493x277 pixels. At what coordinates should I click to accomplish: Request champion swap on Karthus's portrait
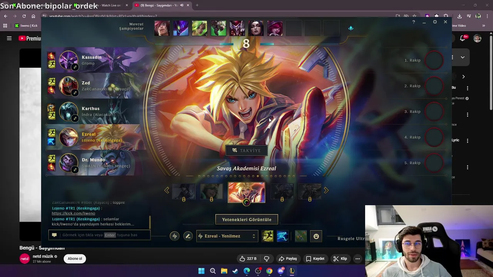[x=75, y=118]
